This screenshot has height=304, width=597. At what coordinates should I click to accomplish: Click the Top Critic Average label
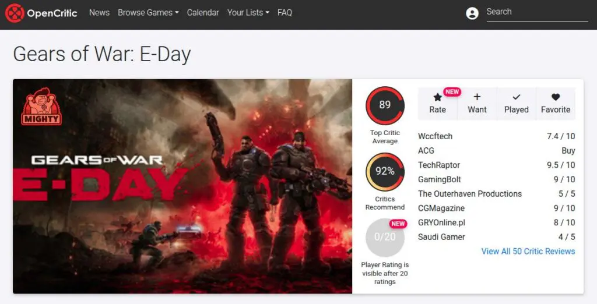click(385, 137)
